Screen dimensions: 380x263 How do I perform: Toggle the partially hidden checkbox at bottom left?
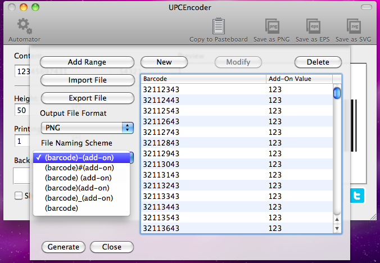19,196
